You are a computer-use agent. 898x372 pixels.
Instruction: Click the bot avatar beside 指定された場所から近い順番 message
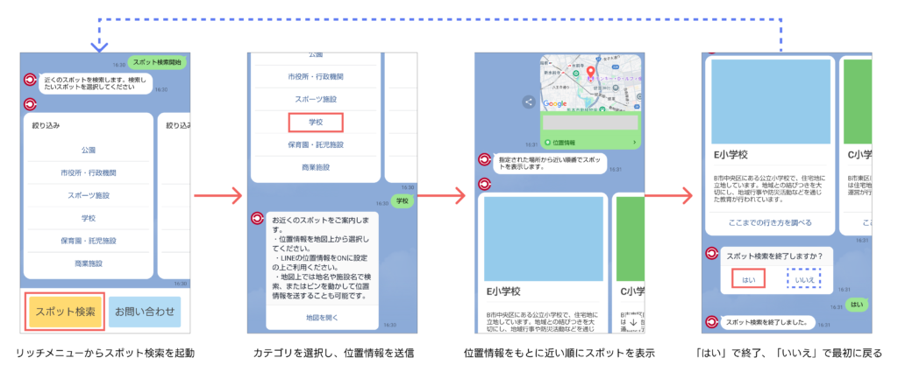click(483, 160)
